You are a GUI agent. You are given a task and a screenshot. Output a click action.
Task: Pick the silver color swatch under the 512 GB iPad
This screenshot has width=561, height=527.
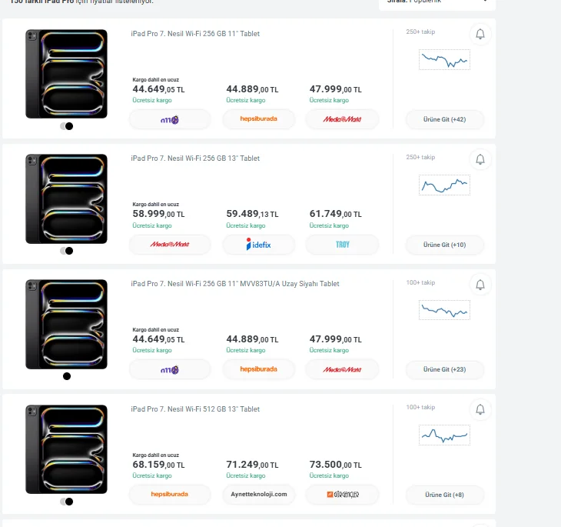(x=62, y=502)
